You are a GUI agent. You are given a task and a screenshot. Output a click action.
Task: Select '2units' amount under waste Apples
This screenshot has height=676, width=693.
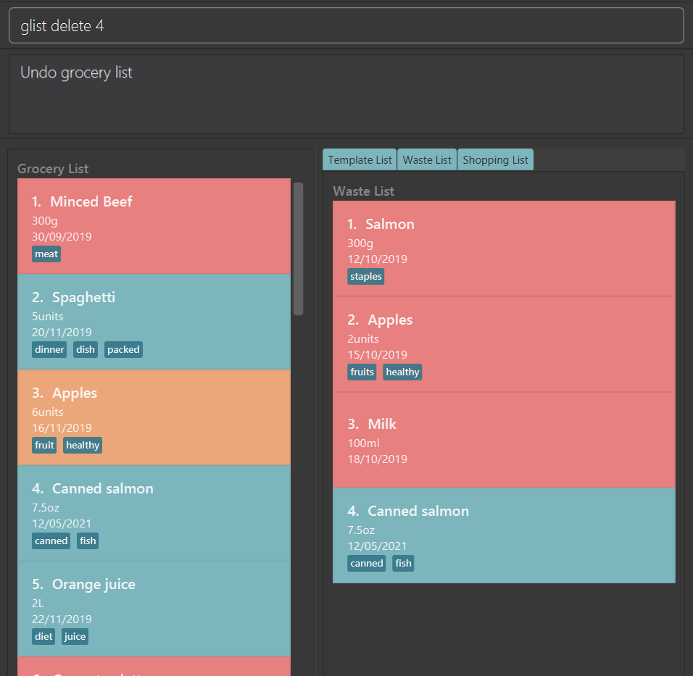363,339
